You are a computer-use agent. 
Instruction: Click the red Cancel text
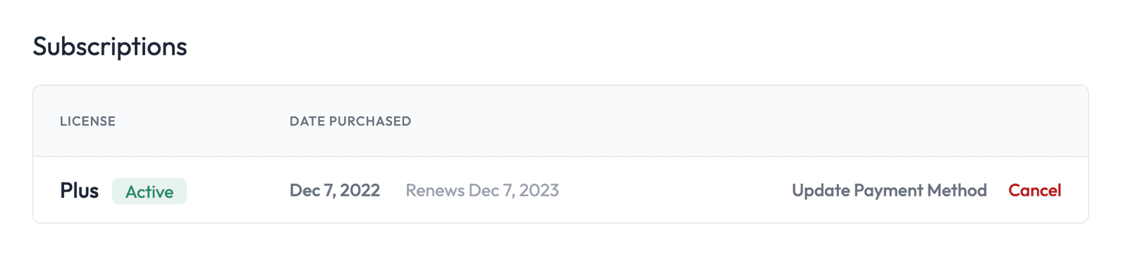(x=1034, y=190)
